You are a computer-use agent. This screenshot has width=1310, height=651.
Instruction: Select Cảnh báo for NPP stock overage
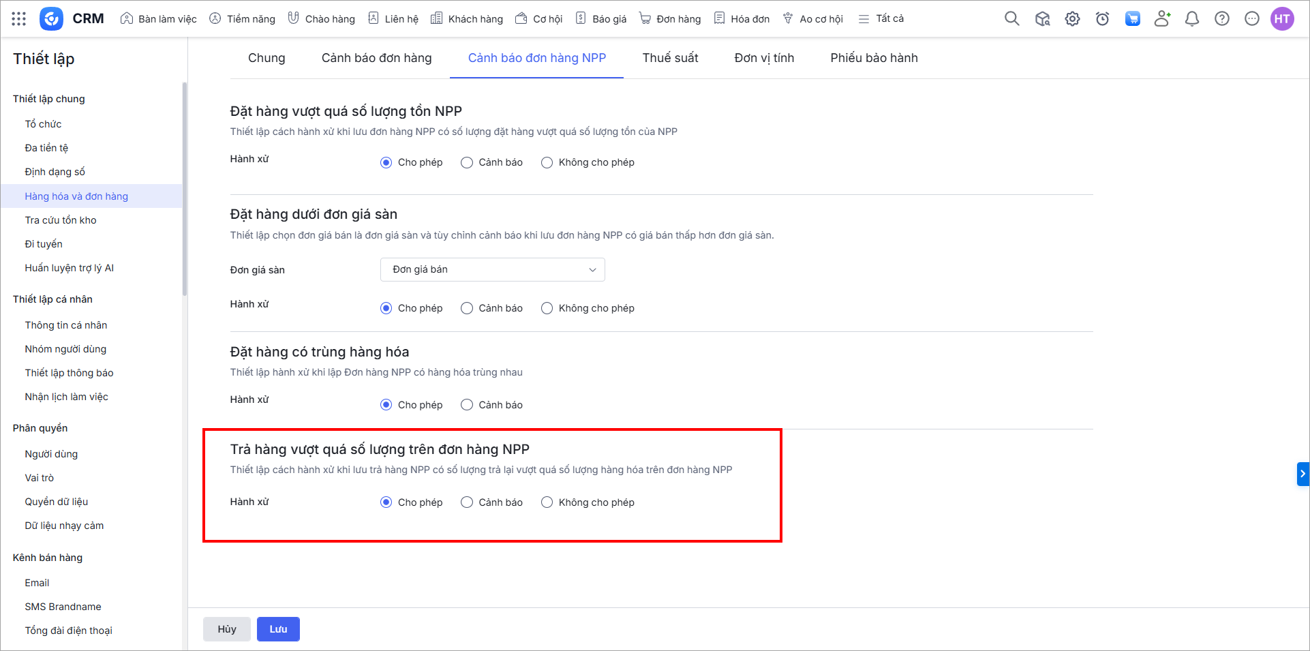(467, 163)
